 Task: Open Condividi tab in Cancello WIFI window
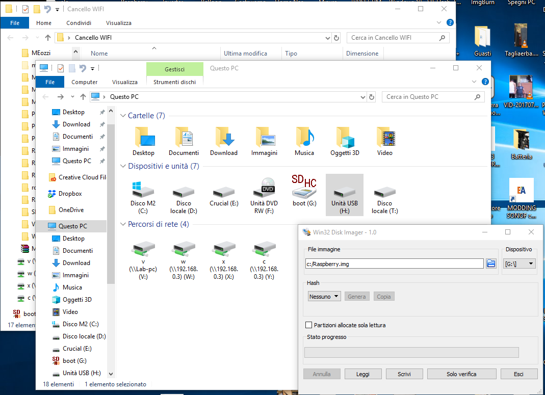[x=79, y=23]
